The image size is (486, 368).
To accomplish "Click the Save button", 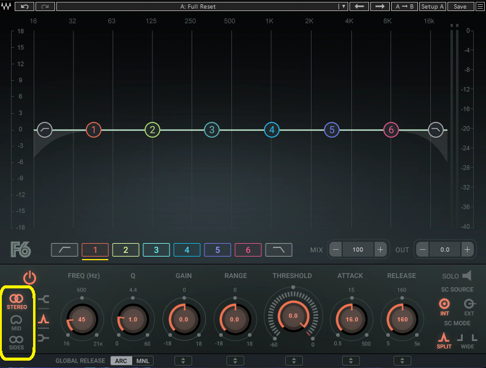I will pos(460,6).
